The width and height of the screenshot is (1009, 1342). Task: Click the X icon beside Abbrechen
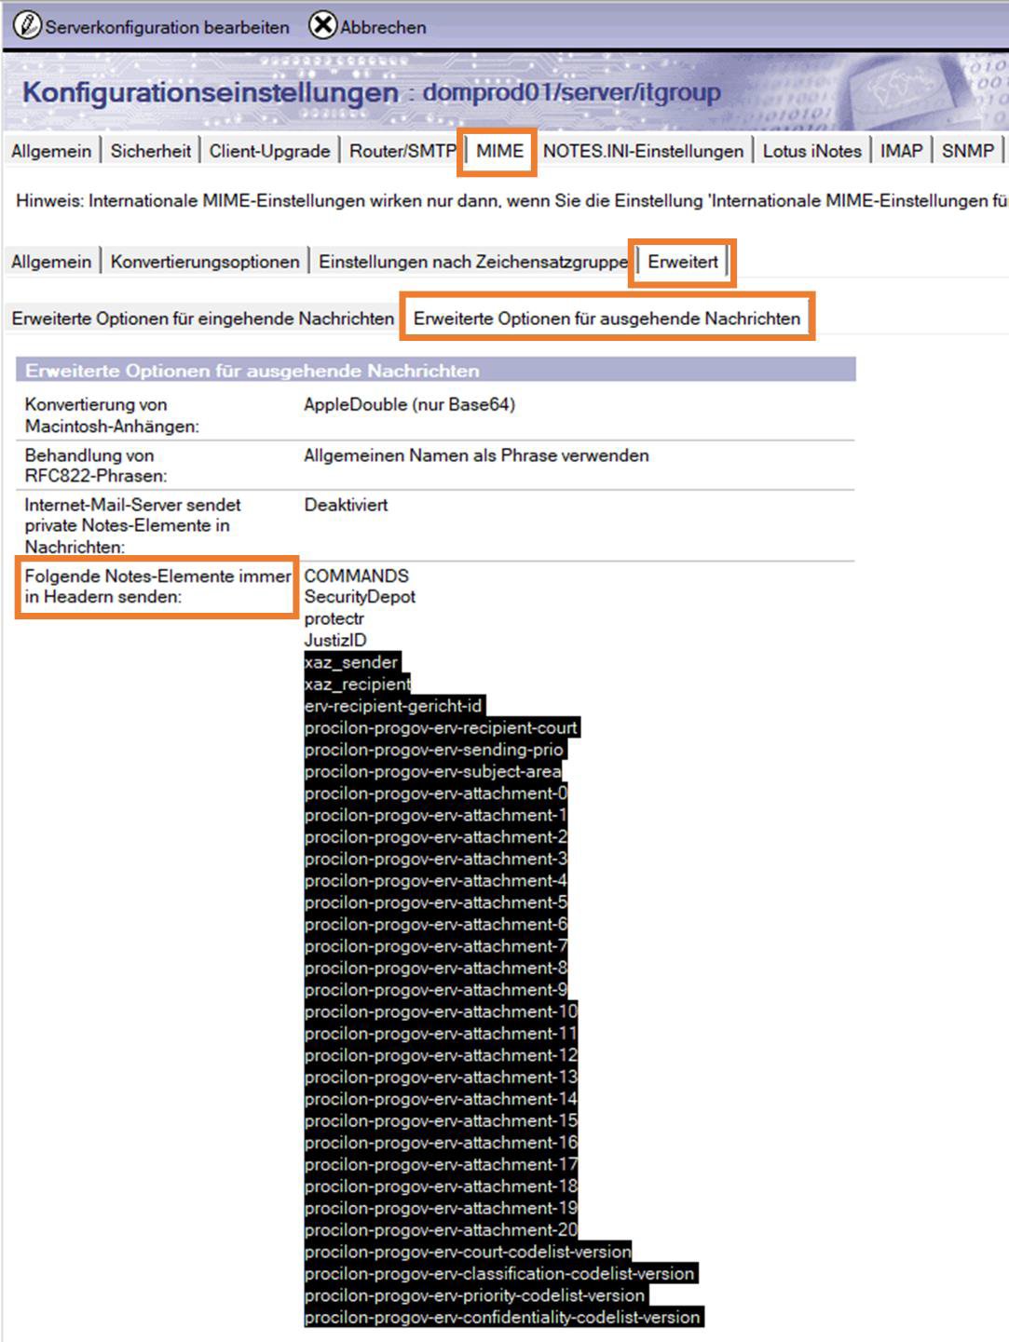[322, 25]
